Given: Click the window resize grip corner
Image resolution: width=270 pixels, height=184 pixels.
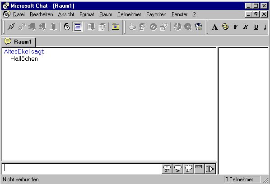Looking at the screenshot, I should click(265, 180).
